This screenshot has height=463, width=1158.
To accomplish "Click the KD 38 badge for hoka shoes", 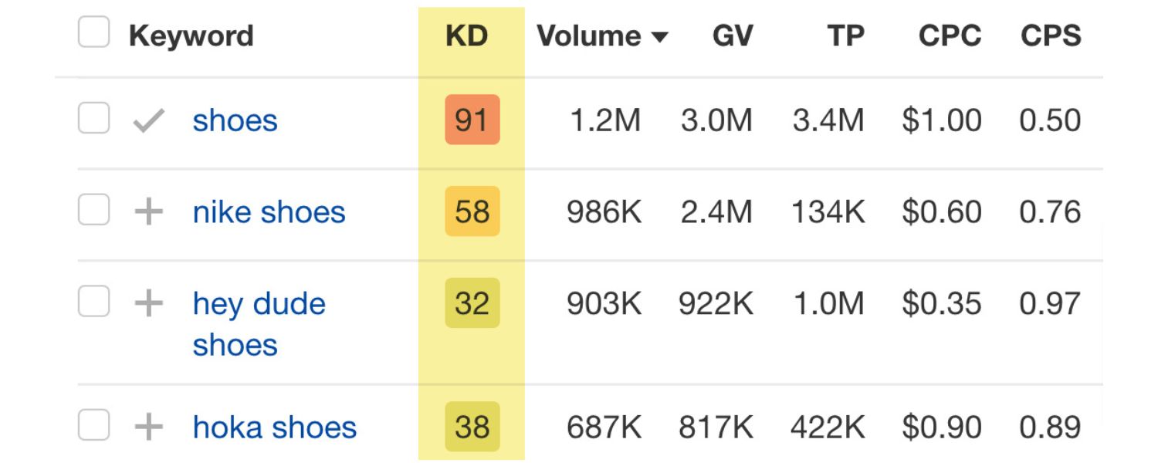I will (472, 425).
